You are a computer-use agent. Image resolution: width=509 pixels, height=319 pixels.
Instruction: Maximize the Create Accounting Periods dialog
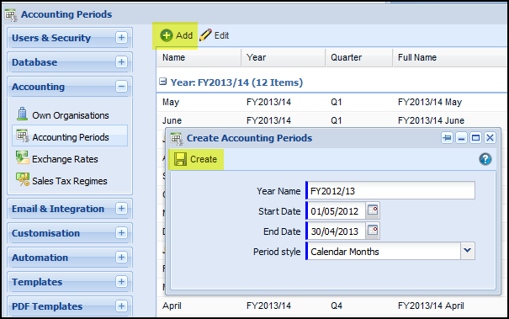475,138
